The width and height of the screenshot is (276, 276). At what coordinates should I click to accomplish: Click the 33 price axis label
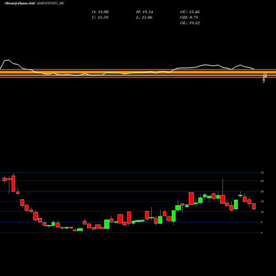tap(262, 173)
